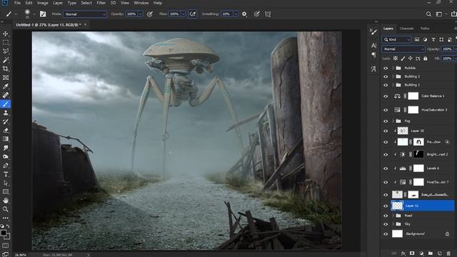
Task: Expand the Building 1 group
Action: tap(393, 85)
